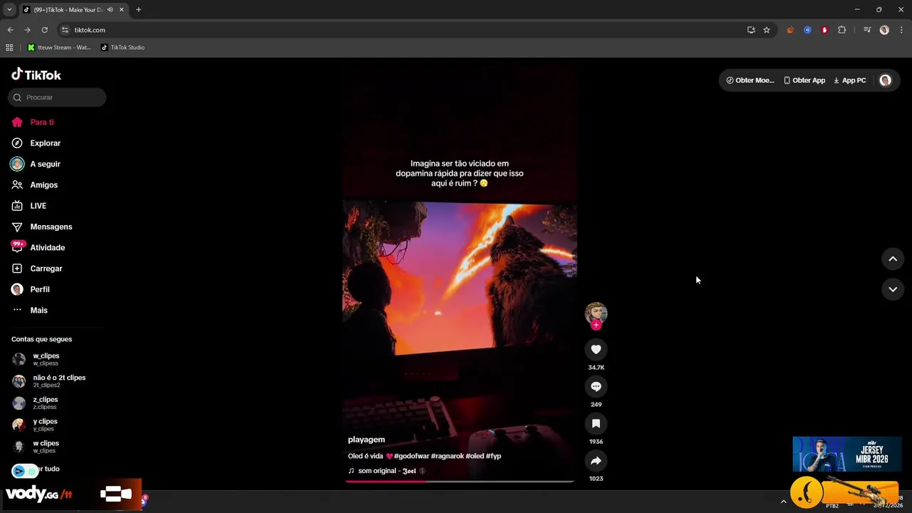Viewport: 912px width, 513px height.
Task: Click the orange extension icon
Action: (790, 30)
